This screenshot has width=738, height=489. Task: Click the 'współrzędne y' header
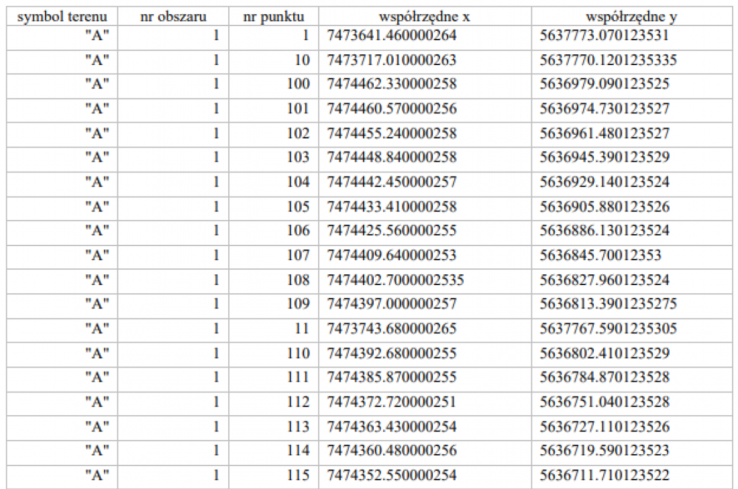click(x=631, y=17)
